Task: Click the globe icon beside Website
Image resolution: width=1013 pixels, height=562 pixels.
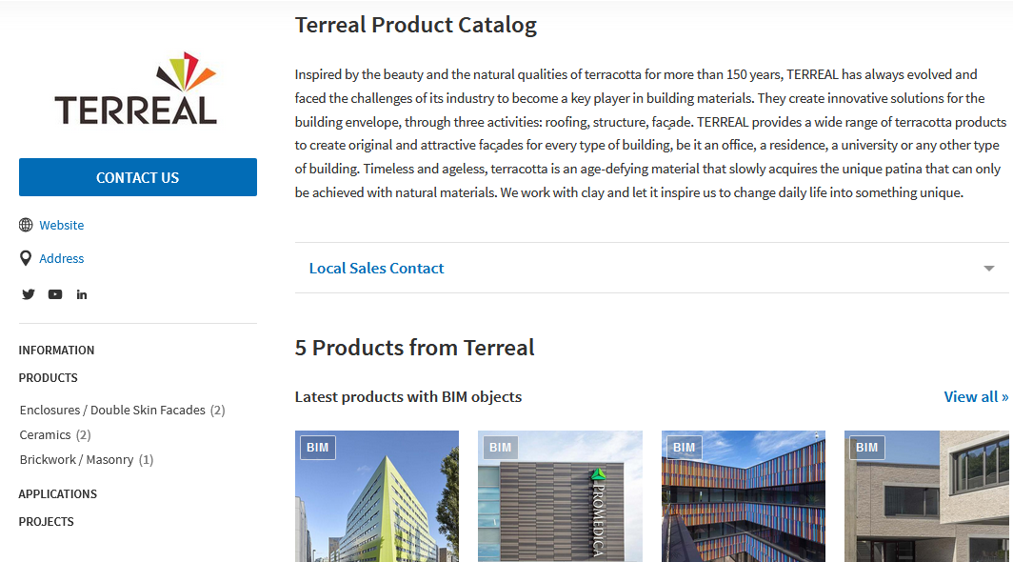Action: 26,225
